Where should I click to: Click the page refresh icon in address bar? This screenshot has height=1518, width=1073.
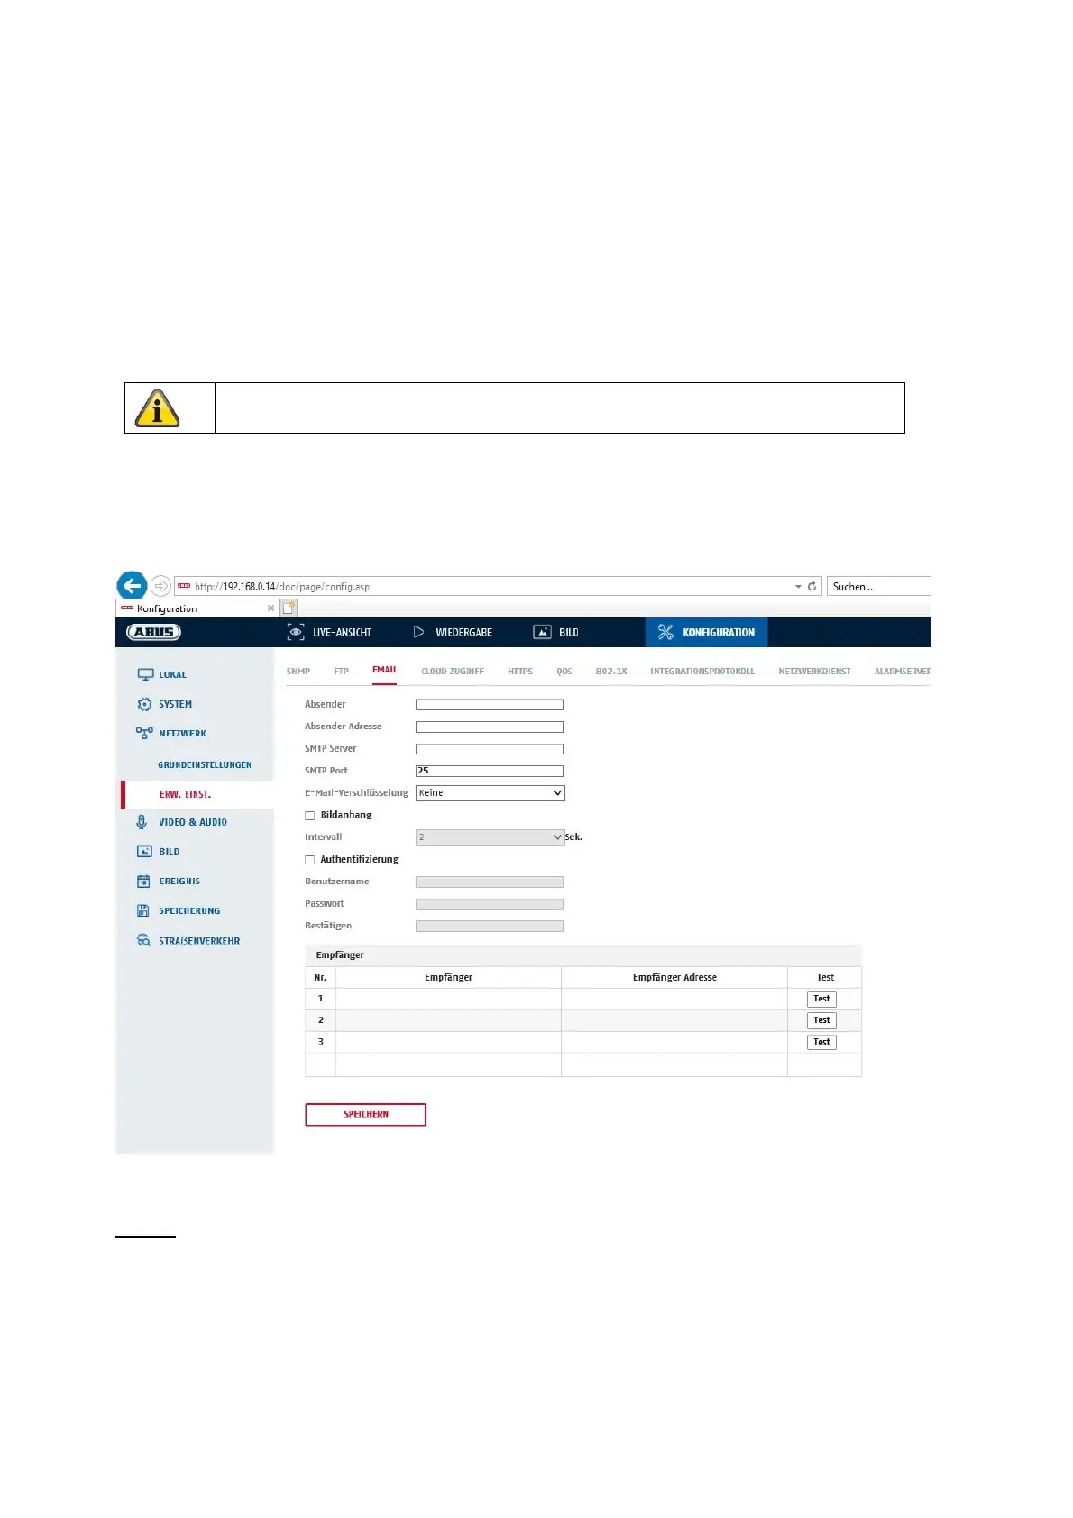point(812,586)
